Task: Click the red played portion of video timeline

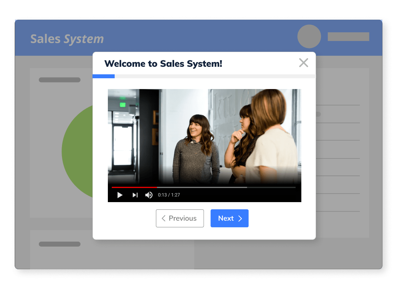Action: [x=134, y=187]
